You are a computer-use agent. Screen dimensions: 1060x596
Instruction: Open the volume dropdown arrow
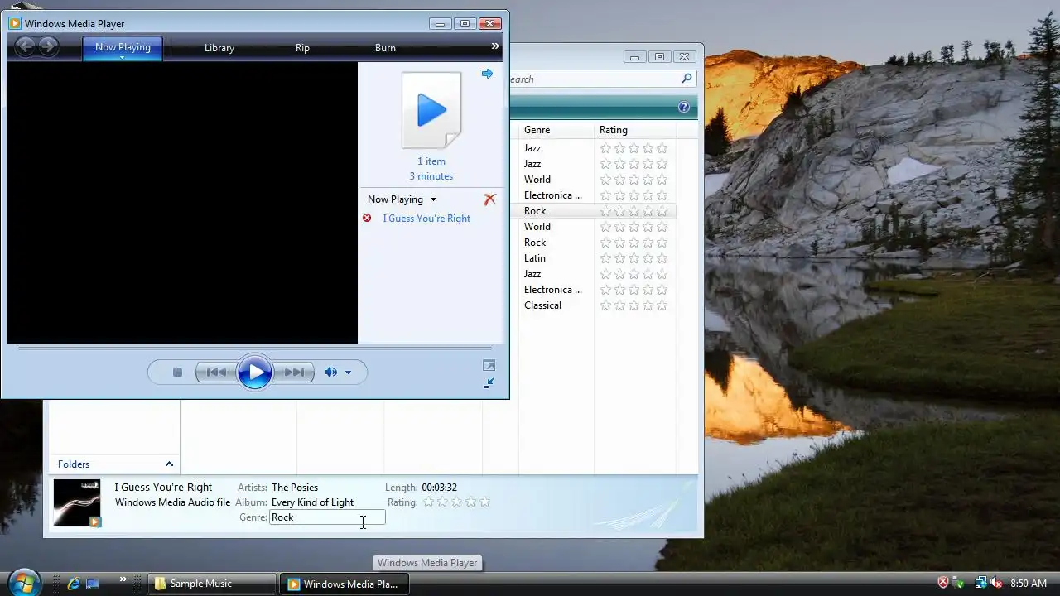[348, 372]
